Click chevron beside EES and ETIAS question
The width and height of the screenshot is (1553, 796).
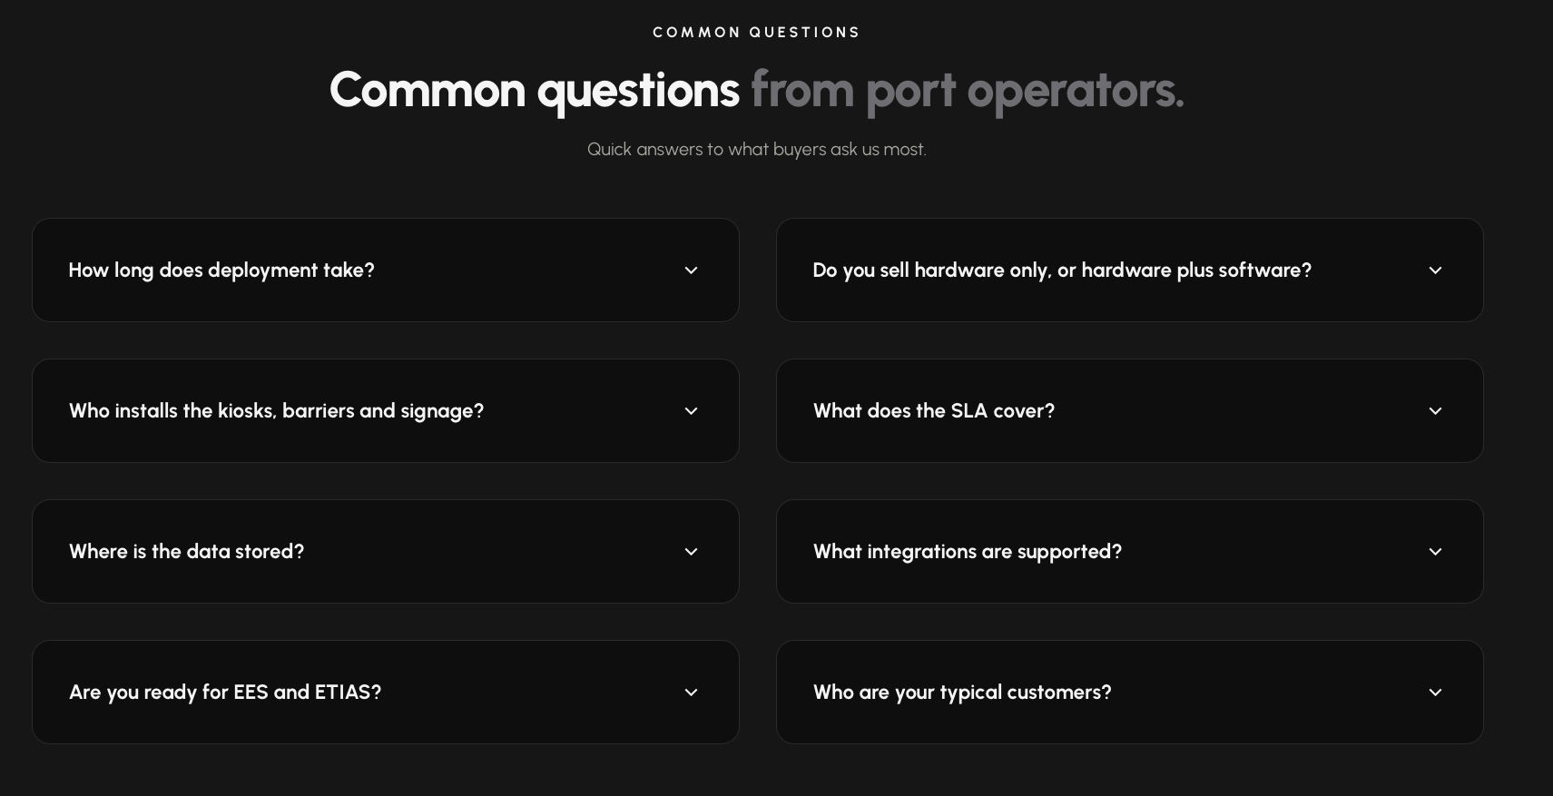tap(691, 693)
